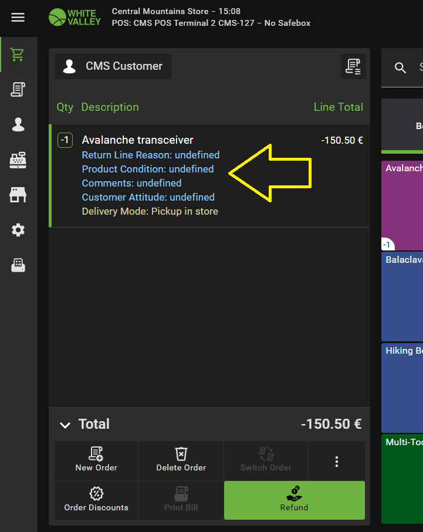Open the shopping cart sidebar view

click(18, 55)
